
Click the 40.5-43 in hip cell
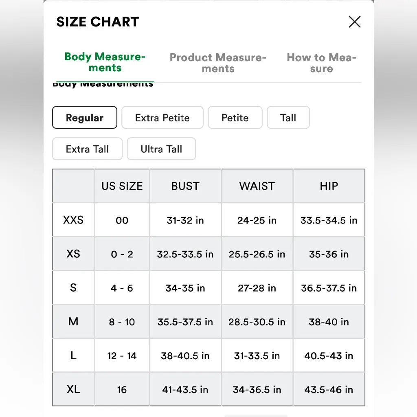[x=329, y=356]
